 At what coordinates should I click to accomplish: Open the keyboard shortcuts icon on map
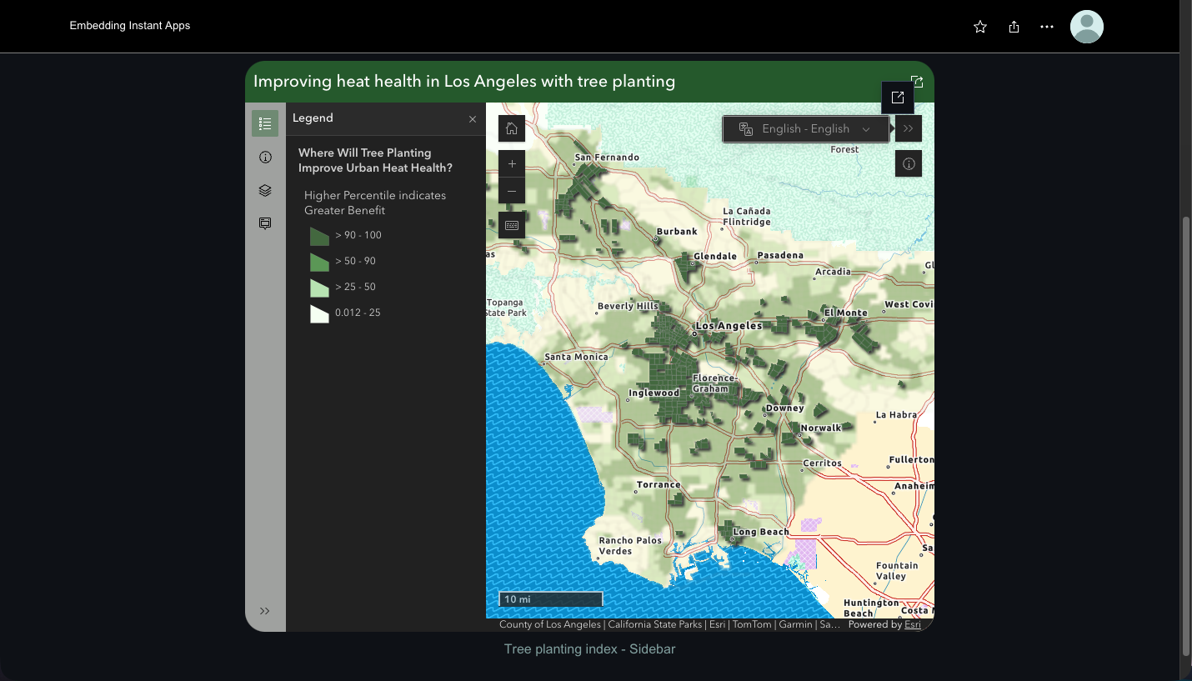coord(511,224)
